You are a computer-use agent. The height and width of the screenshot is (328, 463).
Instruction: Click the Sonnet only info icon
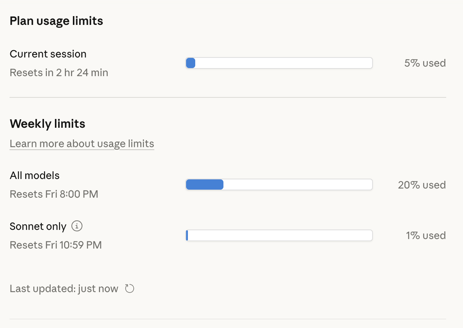tap(77, 226)
